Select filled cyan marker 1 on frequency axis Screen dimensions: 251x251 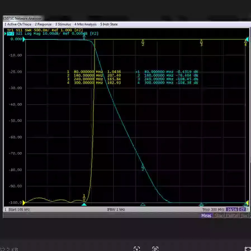tap(84, 204)
